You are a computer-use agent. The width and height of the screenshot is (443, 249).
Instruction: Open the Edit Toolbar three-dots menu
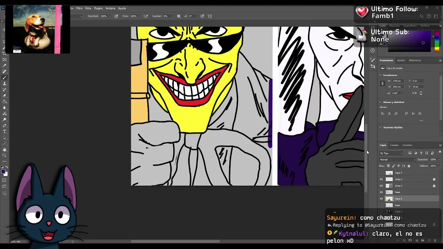(x=4, y=162)
